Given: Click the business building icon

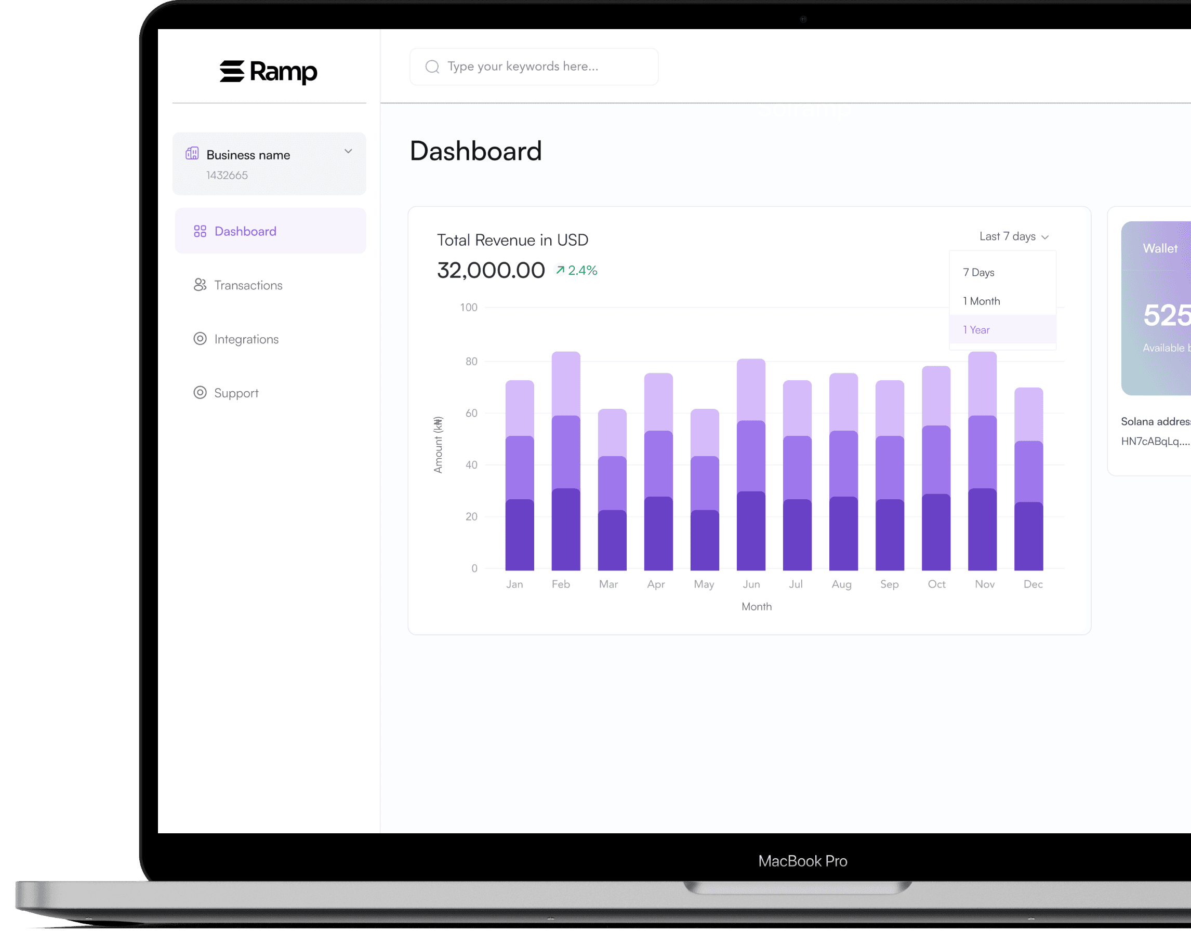Looking at the screenshot, I should tap(192, 153).
